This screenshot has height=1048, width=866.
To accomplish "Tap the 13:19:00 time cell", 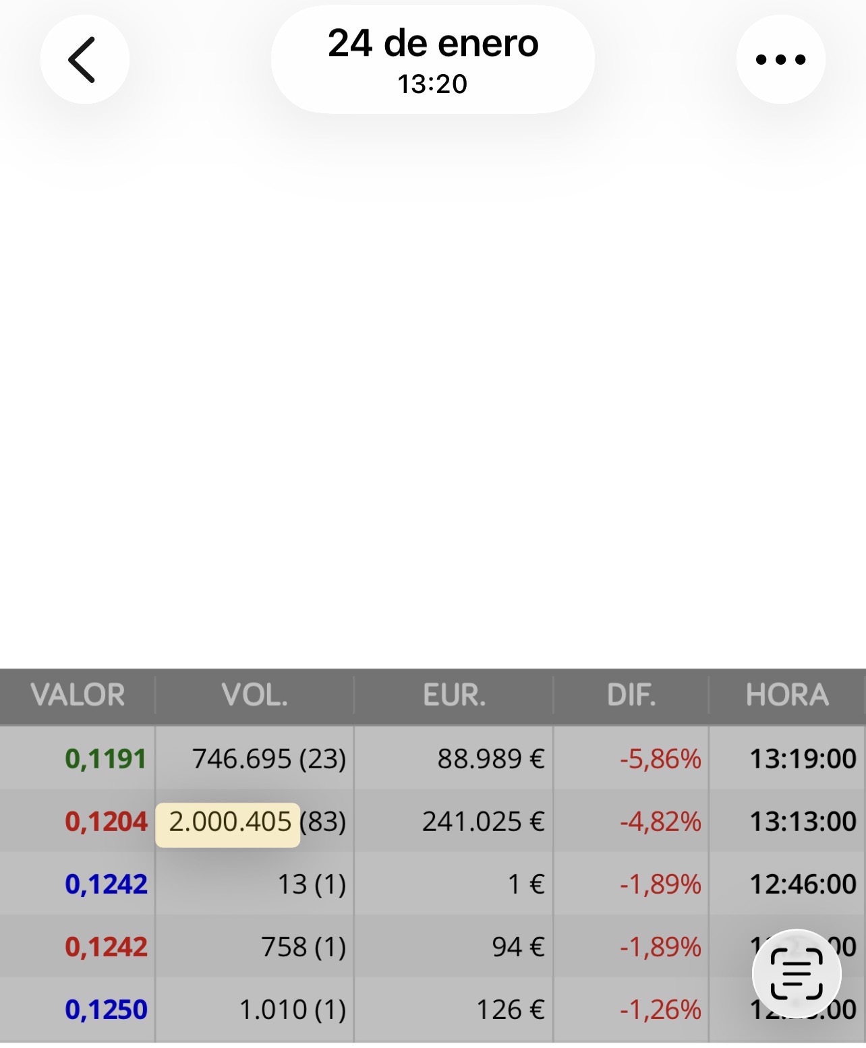I will (x=803, y=759).
